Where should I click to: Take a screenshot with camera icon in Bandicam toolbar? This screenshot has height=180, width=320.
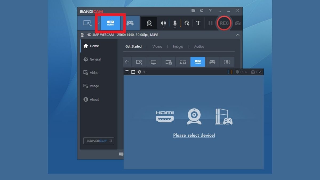coord(238,23)
